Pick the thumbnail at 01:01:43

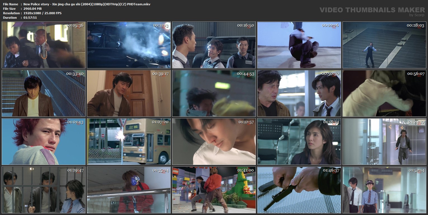44,142
